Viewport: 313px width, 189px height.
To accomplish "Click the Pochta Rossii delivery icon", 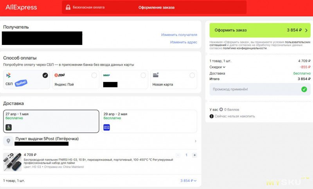I will pyautogui.click(x=106, y=127).
